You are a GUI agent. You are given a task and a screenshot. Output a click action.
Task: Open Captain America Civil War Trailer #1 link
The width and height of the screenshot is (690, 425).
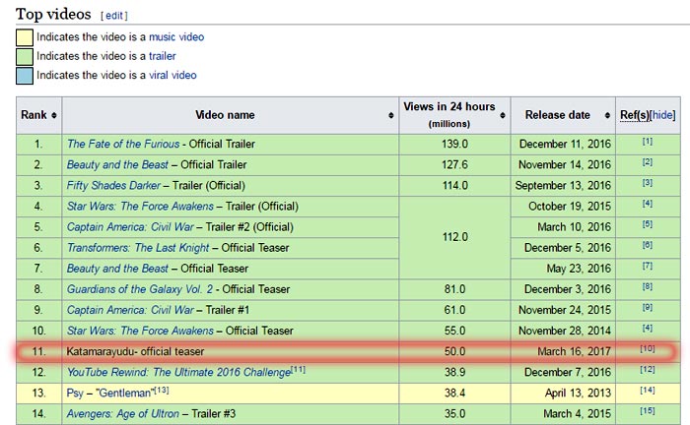(x=130, y=310)
